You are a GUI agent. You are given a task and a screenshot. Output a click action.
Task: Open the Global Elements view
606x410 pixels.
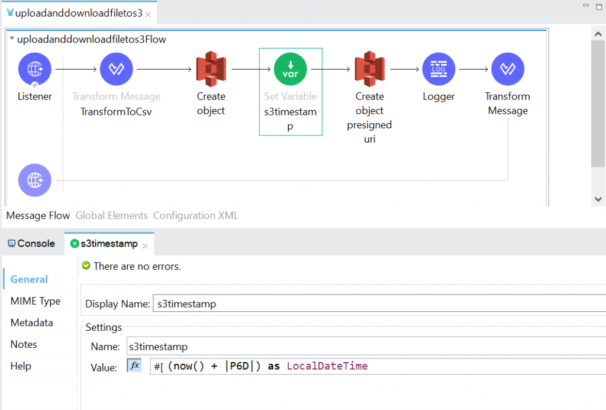pyautogui.click(x=111, y=215)
